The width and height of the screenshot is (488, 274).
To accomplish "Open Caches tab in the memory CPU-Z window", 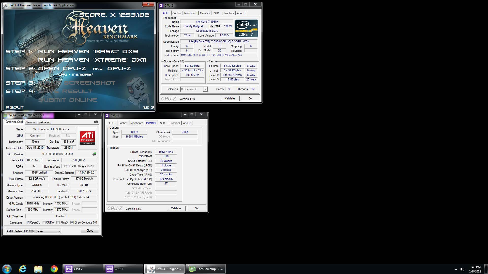I will (x=123, y=123).
